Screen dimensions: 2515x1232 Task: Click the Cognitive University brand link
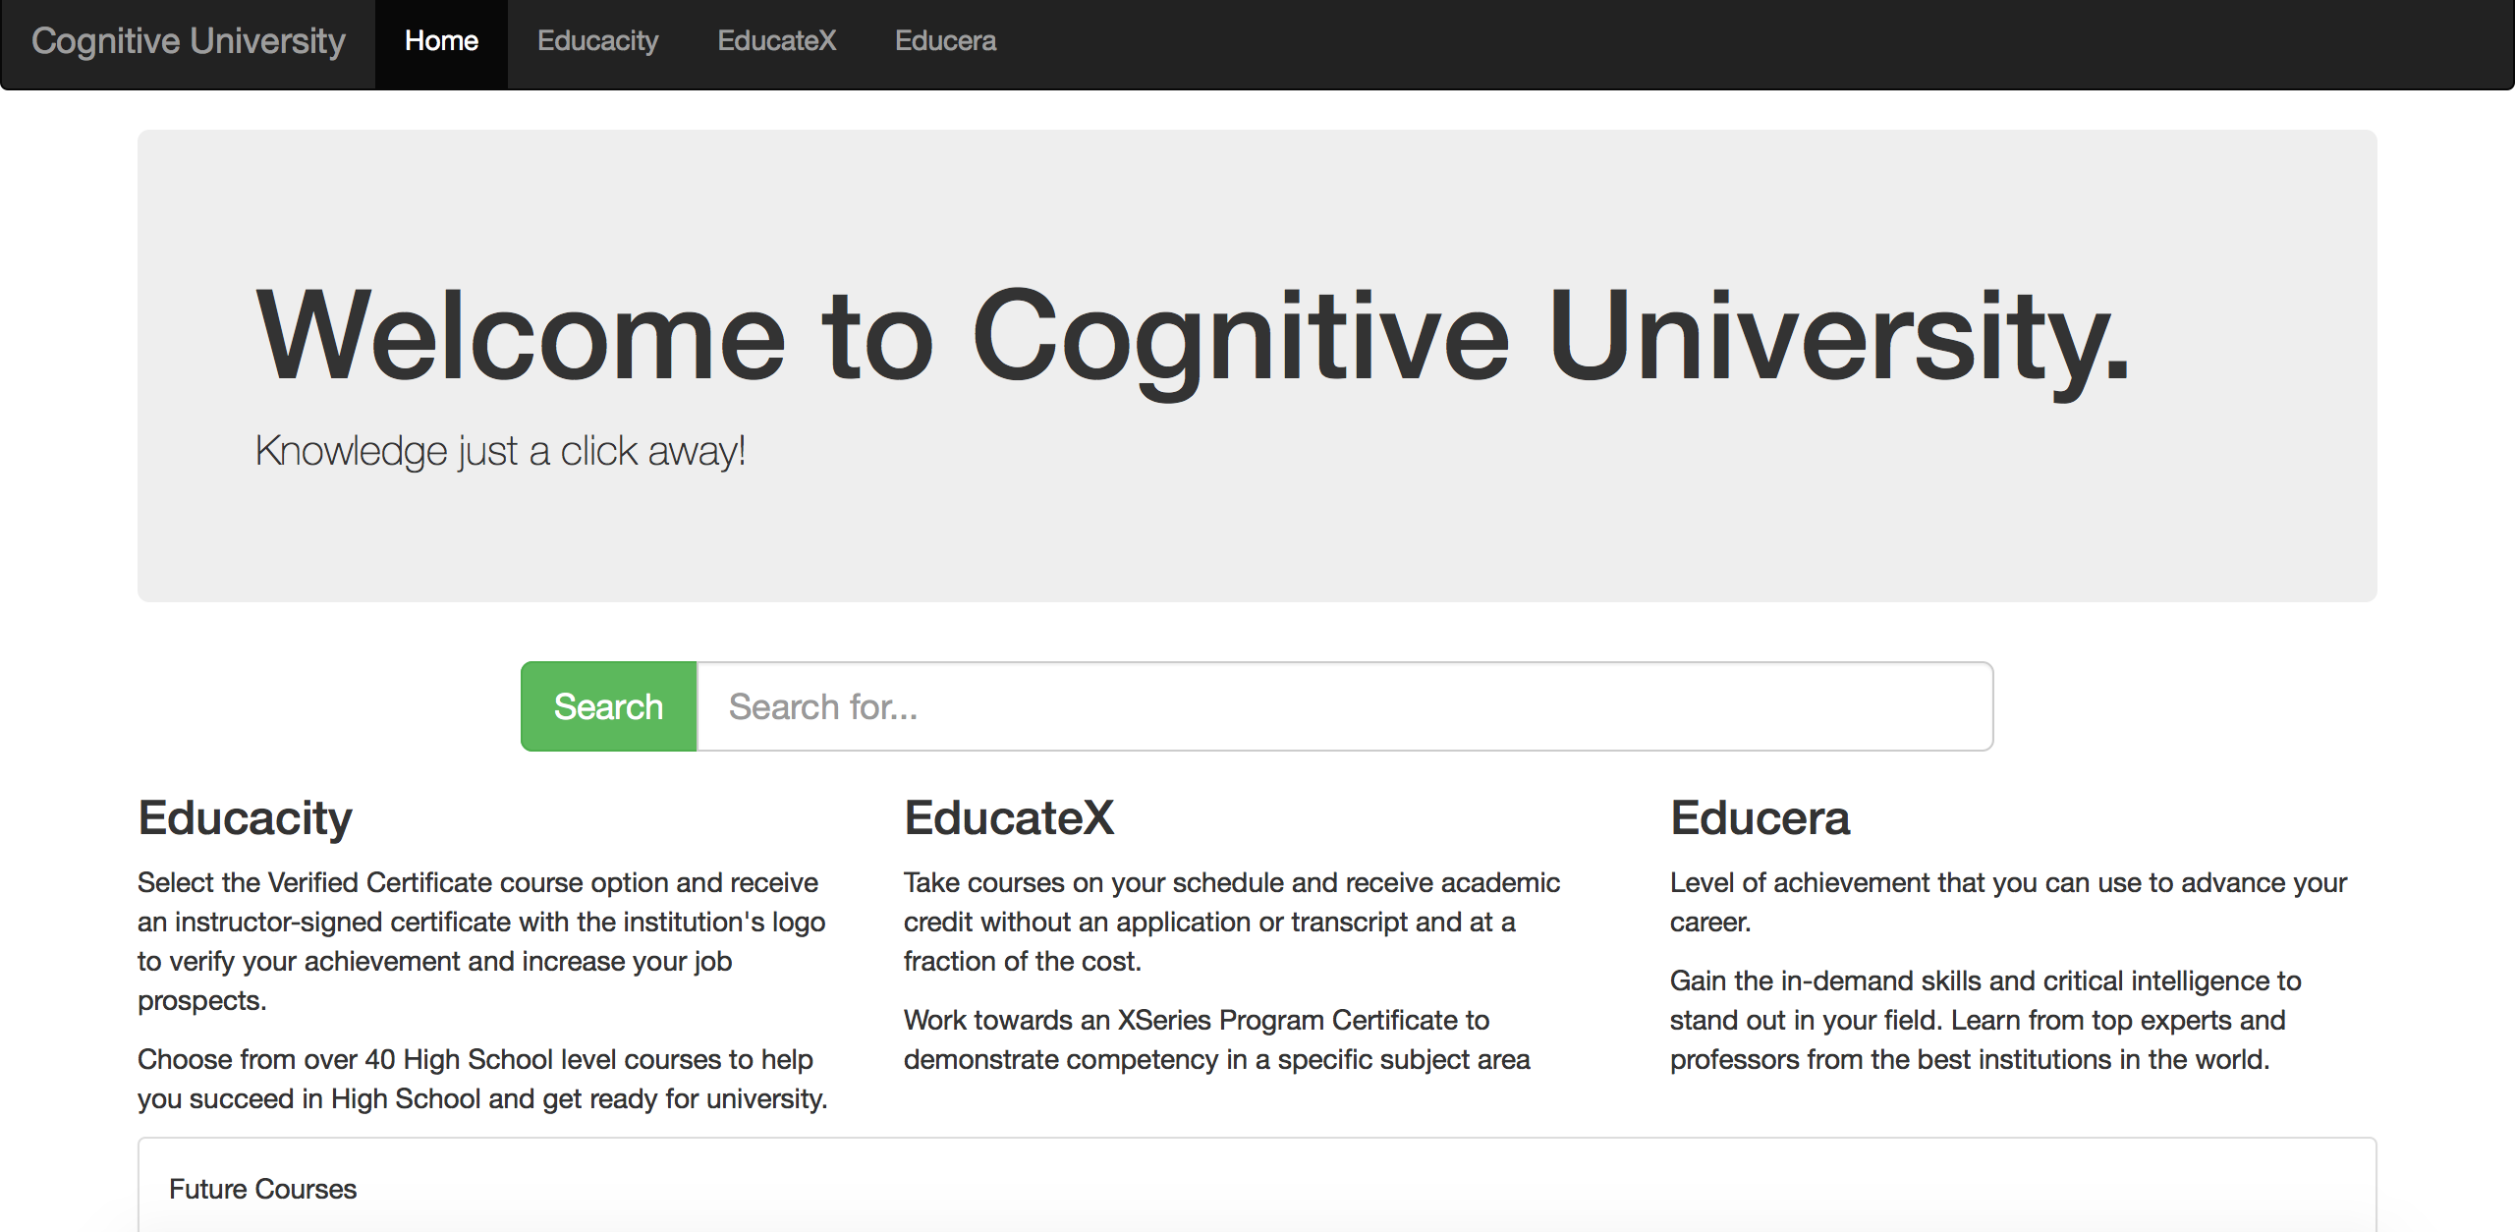(x=188, y=41)
